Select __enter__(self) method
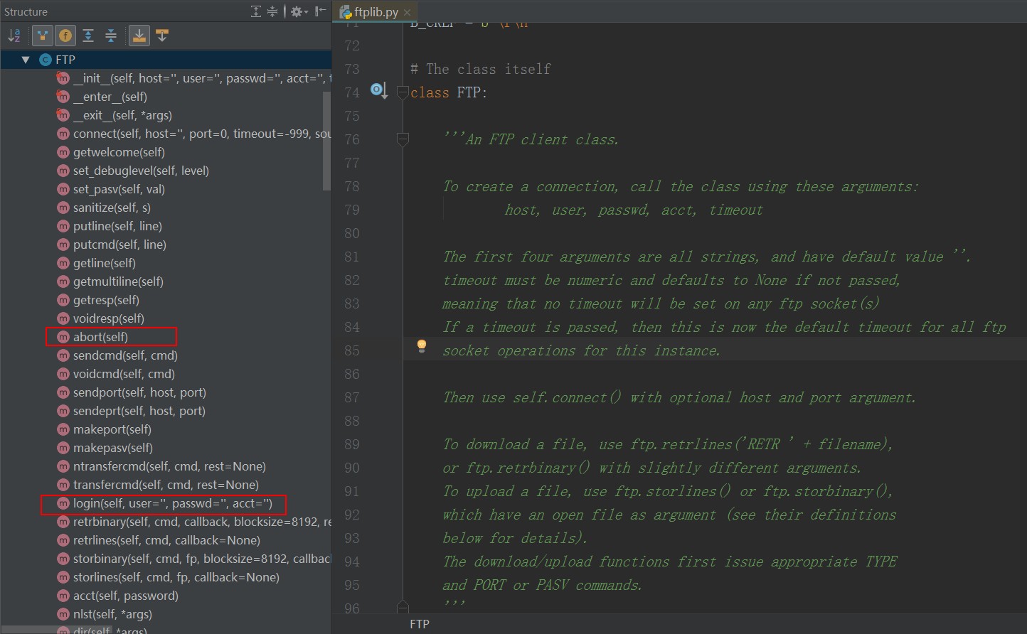 [110, 97]
